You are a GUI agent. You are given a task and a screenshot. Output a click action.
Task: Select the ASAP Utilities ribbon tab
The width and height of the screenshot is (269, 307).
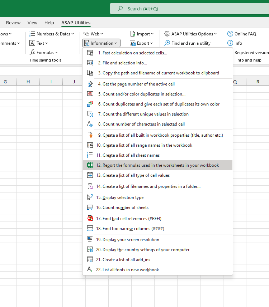tap(76, 23)
